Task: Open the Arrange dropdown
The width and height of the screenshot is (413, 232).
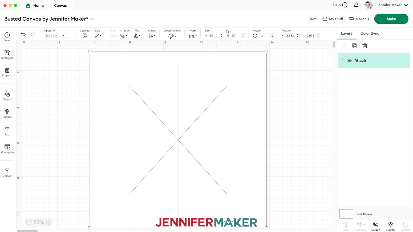Action: (x=124, y=36)
